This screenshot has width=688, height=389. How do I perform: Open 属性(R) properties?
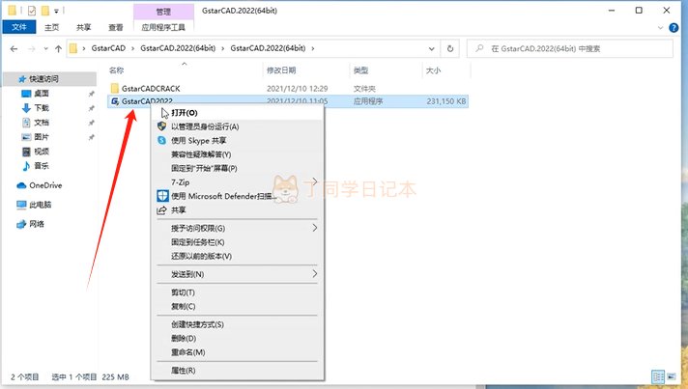tap(183, 371)
